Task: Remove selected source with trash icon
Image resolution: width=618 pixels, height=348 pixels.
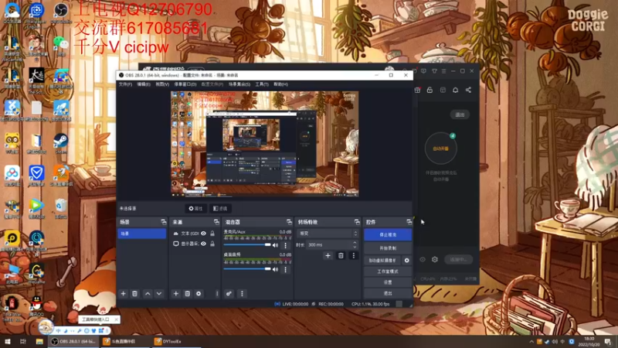Action: (187, 294)
